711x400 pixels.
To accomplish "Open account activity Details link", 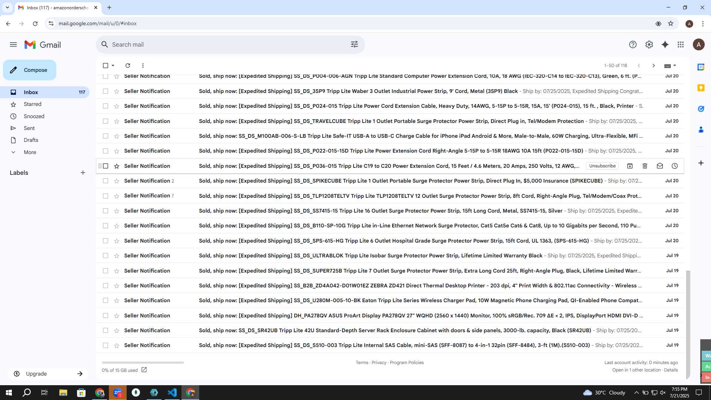I will (x=671, y=370).
